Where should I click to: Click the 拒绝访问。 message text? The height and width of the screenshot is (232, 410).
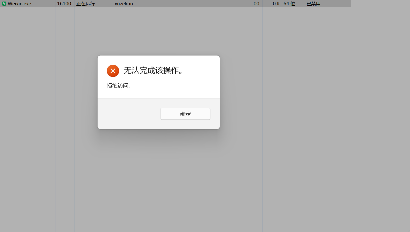pyautogui.click(x=119, y=86)
